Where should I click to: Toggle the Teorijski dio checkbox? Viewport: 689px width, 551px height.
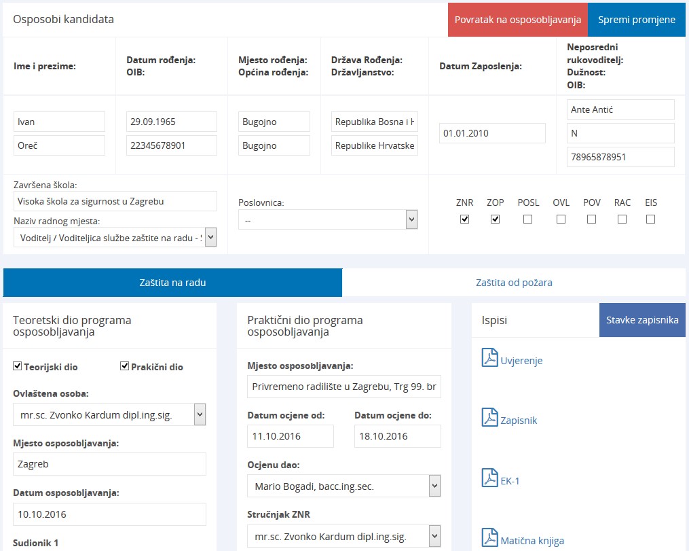[18, 366]
